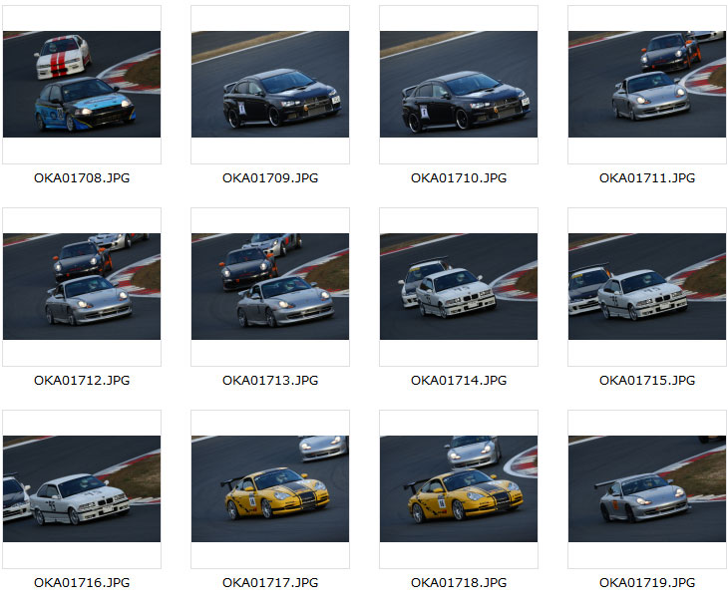
Task: Select the file name OKA01714.JPG
Action: [x=459, y=381]
